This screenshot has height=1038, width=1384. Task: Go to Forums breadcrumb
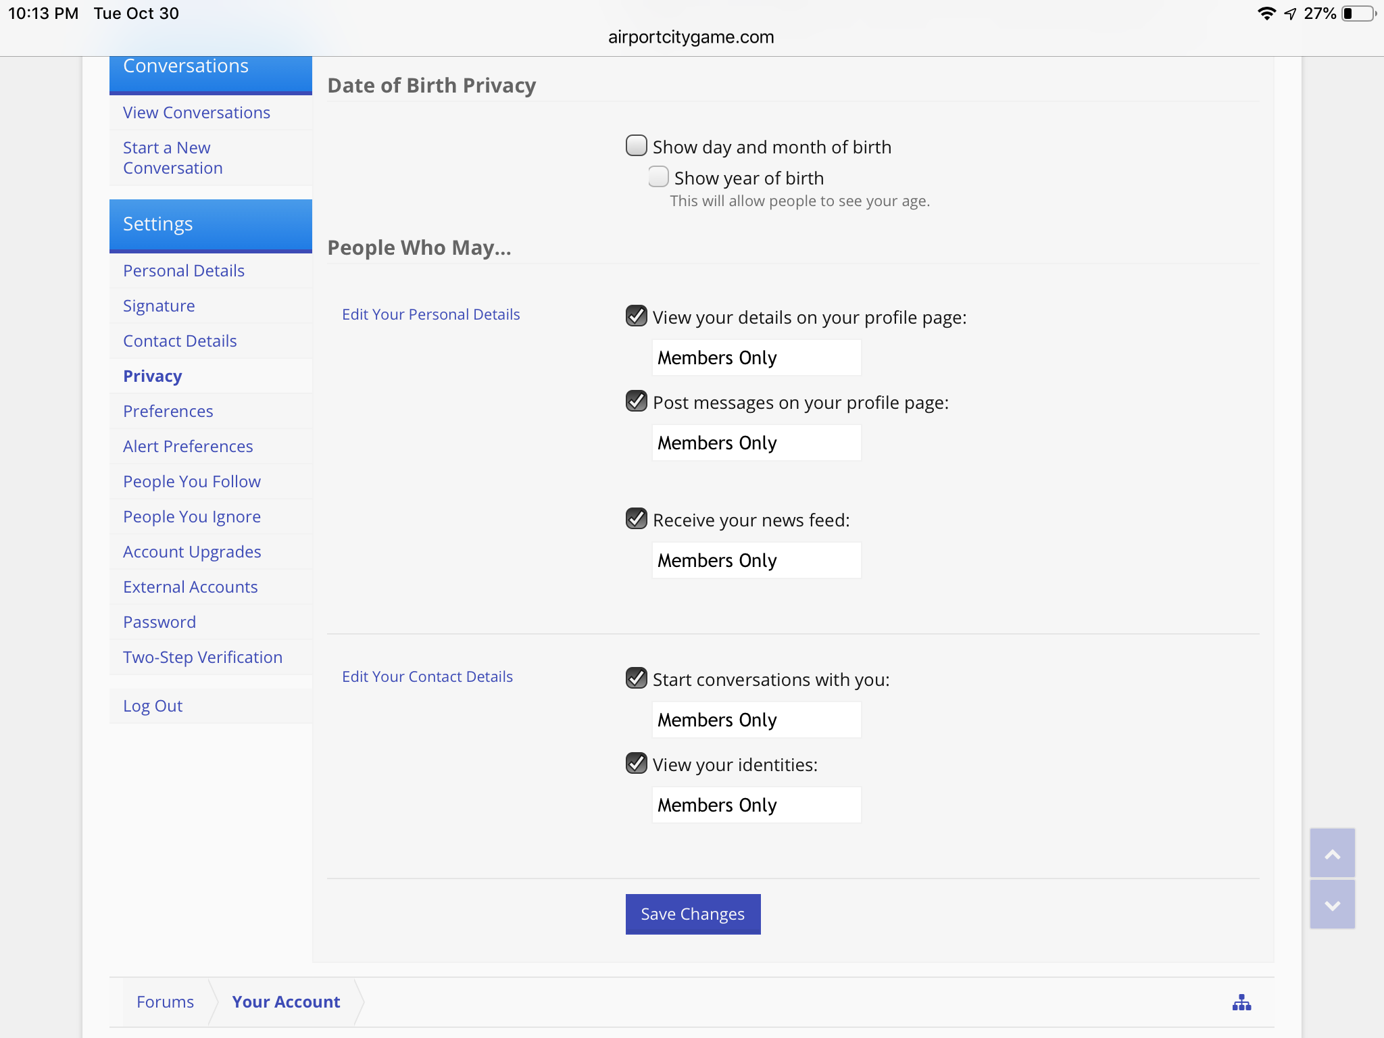point(165,1002)
